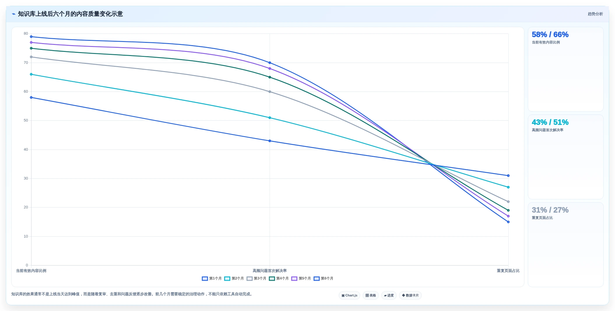The image size is (615, 311).
Task: Click the y-axis tick label 10
Action: pos(26,237)
